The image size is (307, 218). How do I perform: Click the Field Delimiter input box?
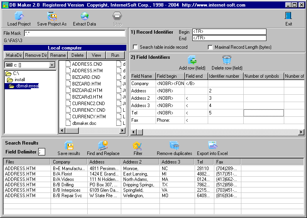point(42,152)
